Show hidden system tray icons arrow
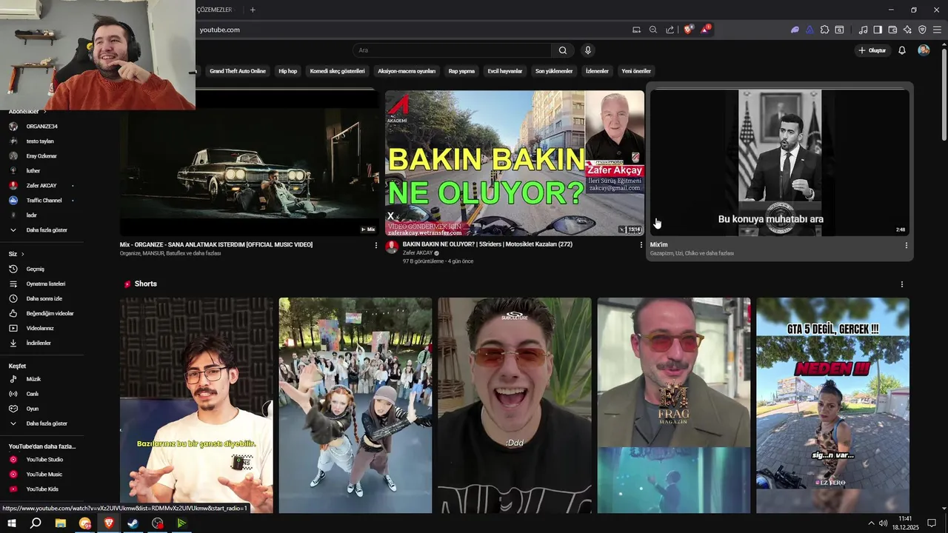Image resolution: width=948 pixels, height=533 pixels. [871, 523]
